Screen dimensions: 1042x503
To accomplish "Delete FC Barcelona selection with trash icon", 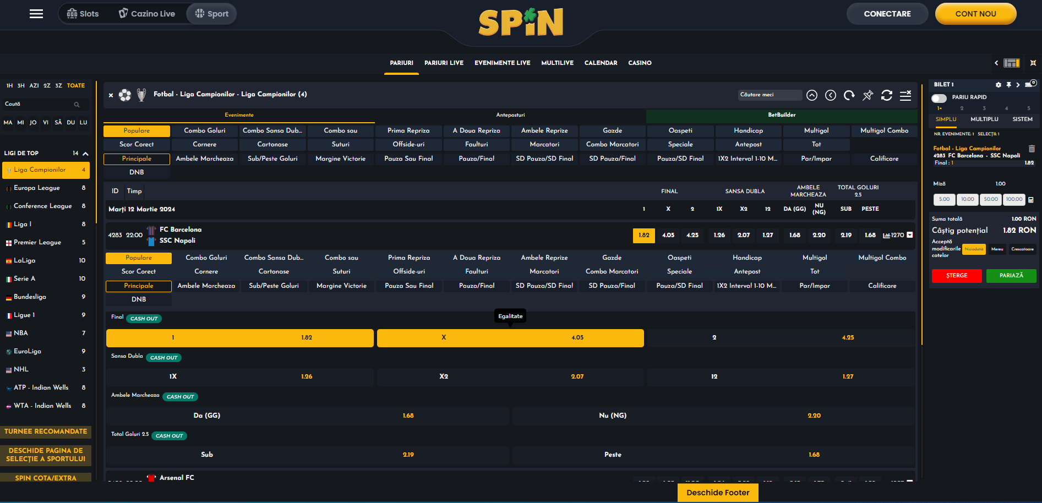I will coord(1032,149).
